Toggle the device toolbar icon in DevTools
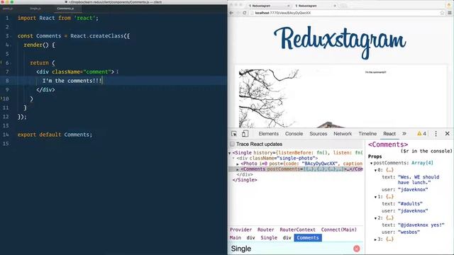The width and height of the screenshot is (454, 255). click(245, 134)
